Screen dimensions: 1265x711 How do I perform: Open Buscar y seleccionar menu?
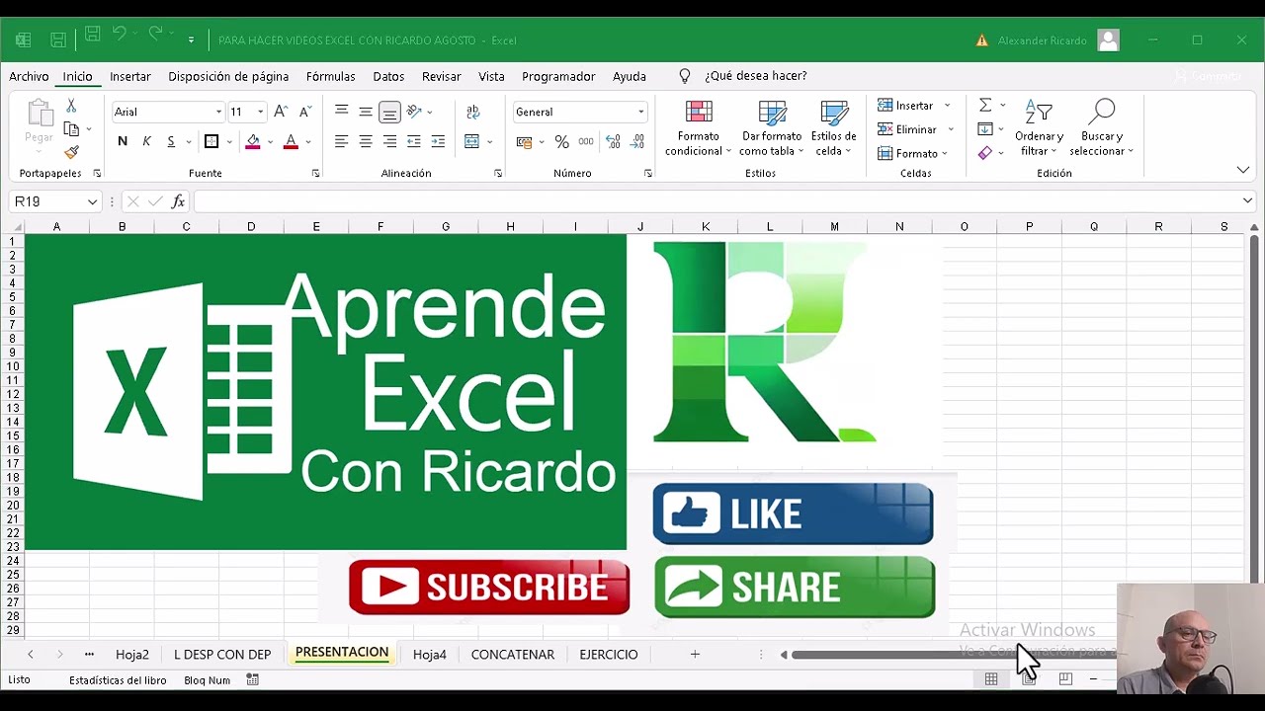tap(1101, 128)
